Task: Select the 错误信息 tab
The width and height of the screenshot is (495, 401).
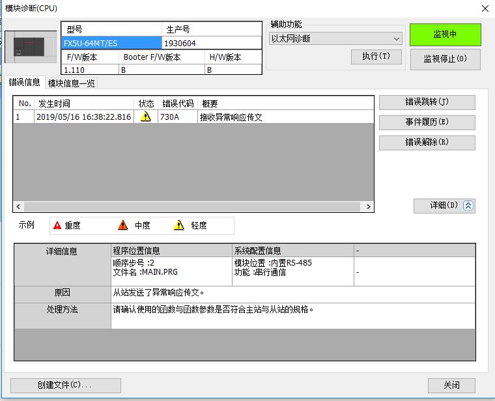Action: click(x=25, y=83)
